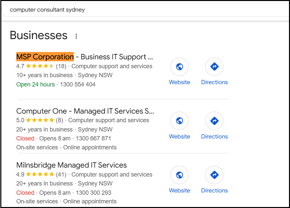This screenshot has width=290, height=208.
Task: Click the Directions text link under Computer One
Action: tap(215, 136)
